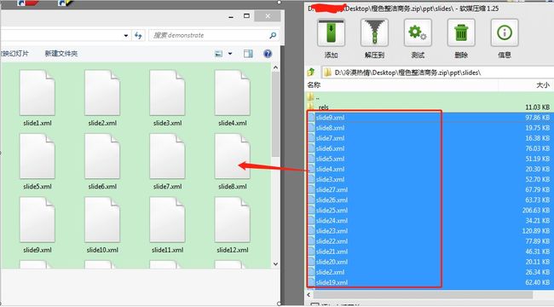This screenshot has height=307, width=554.
Task: Open the view options dropdown arrow
Action: pyautogui.click(x=230, y=54)
